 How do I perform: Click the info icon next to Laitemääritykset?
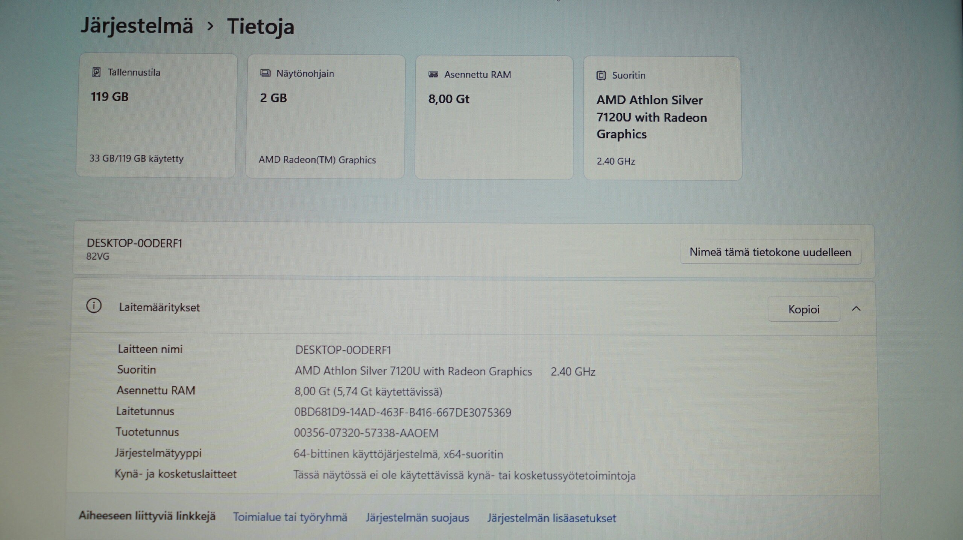[94, 306]
